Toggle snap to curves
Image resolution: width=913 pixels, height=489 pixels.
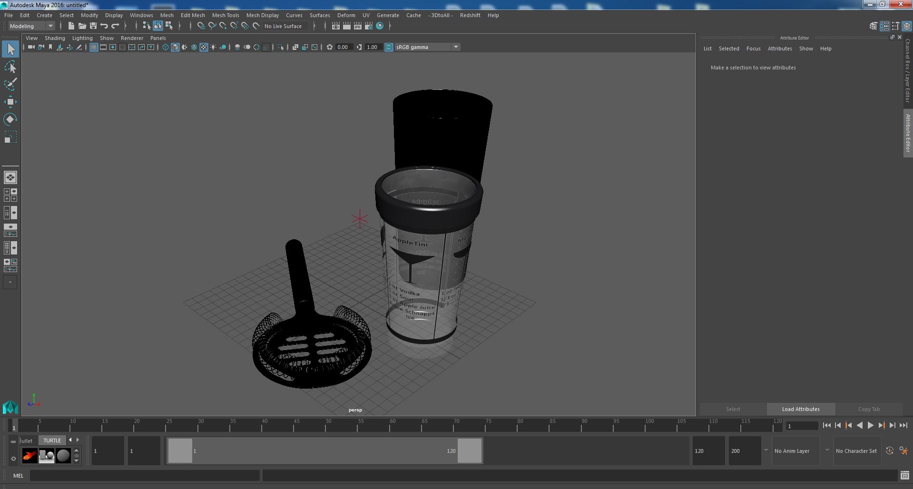[x=212, y=26]
